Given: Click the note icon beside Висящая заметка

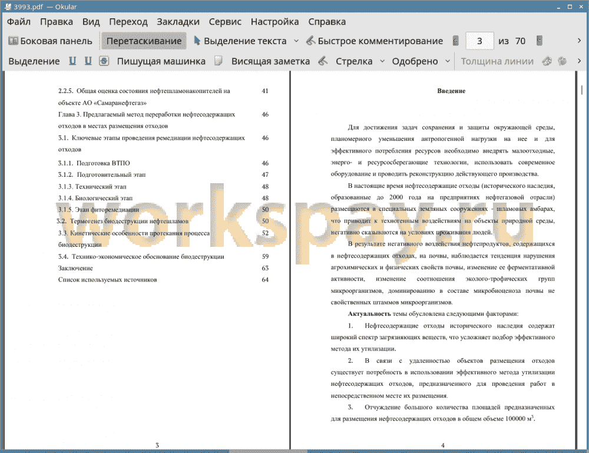Looking at the screenshot, I should click(219, 61).
